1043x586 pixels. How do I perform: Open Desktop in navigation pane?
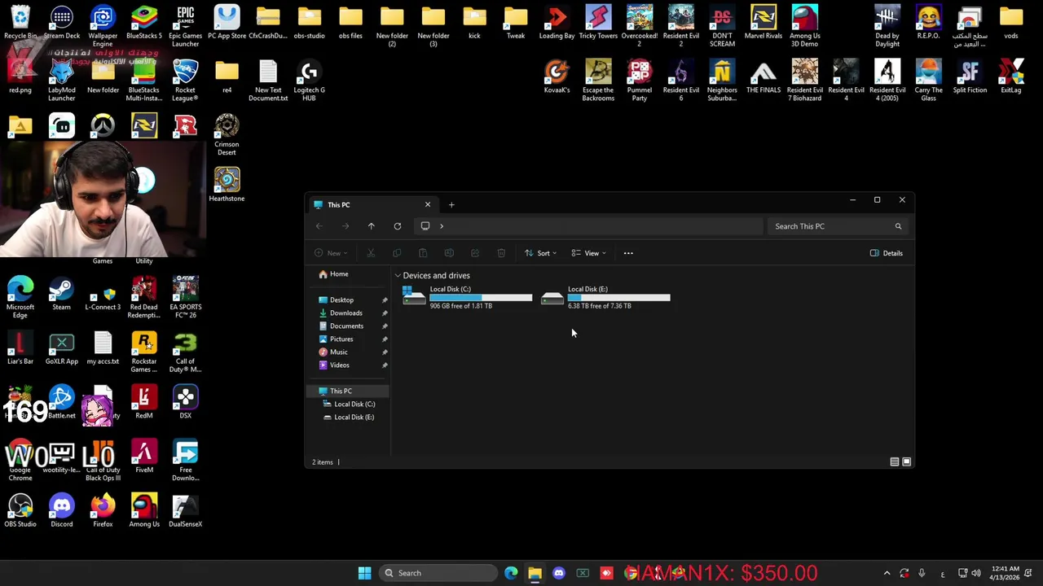341,300
